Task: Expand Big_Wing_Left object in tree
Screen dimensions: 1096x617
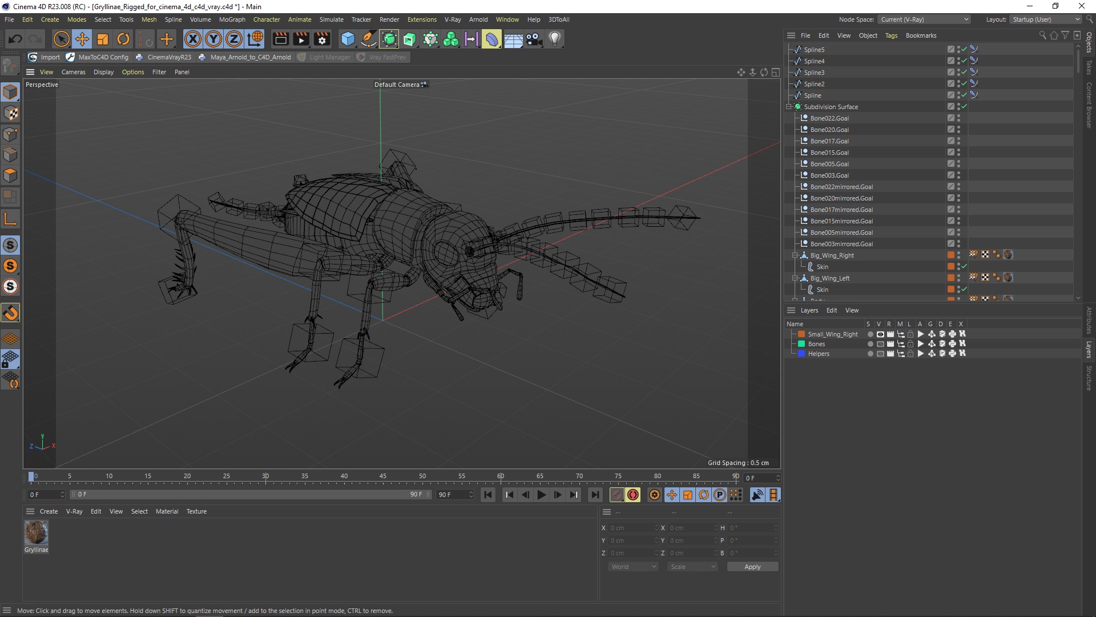Action: (x=795, y=278)
